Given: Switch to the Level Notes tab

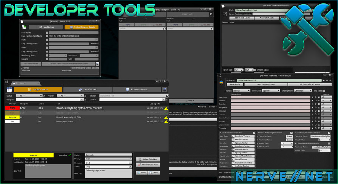Looking at the screenshot, I should pos(87,90).
